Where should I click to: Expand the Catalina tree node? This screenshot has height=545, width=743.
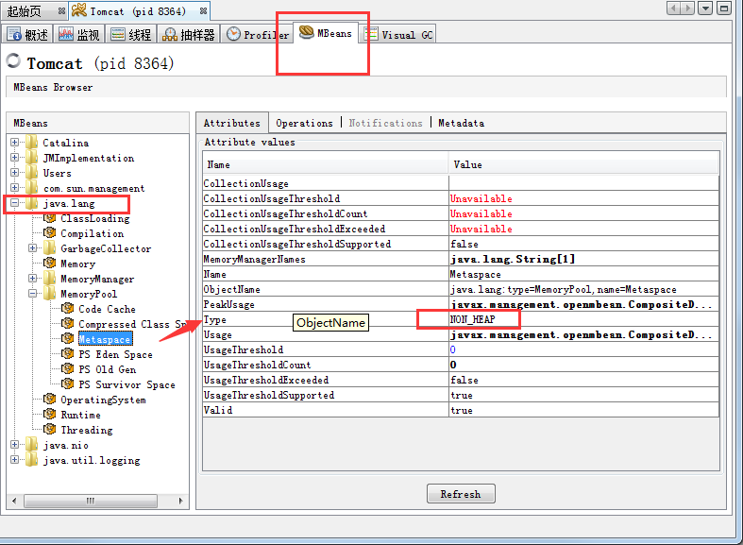tap(15, 143)
